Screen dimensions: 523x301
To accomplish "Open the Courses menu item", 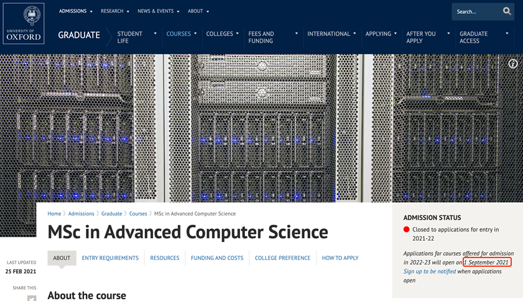I will (178, 34).
